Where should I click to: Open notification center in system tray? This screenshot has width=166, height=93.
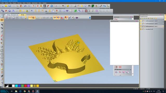pyautogui.click(x=163, y=91)
